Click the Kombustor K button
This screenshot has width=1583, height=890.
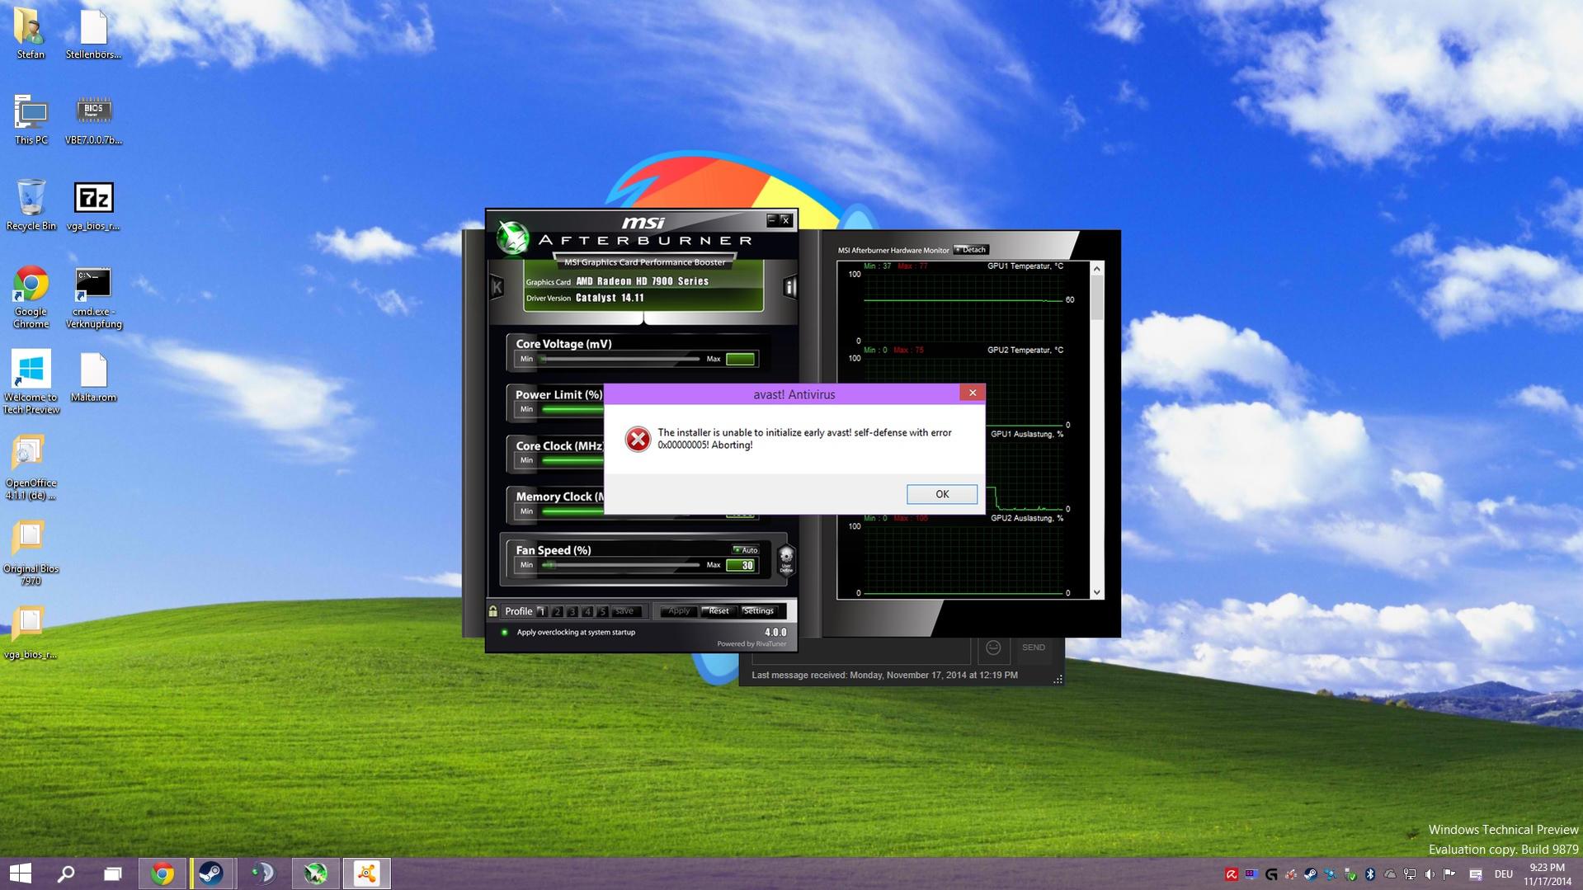coord(497,287)
